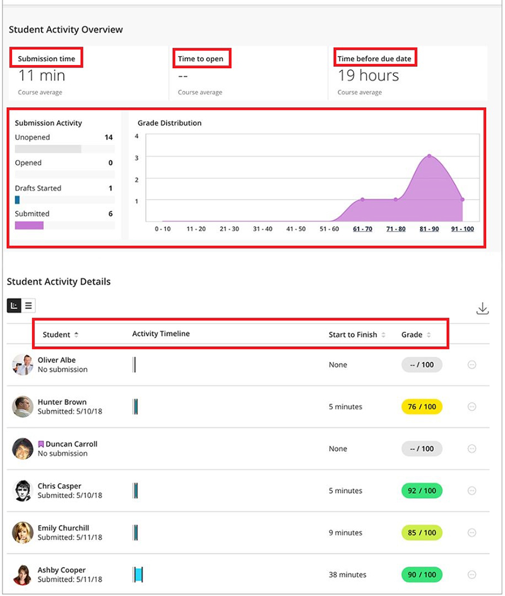This screenshot has height=596, width=505.
Task: Open options menu for Hunter Brown
Action: (472, 407)
